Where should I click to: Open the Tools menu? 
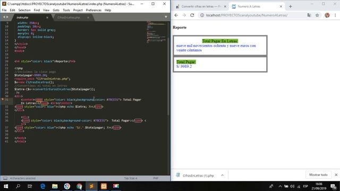(x=66, y=10)
